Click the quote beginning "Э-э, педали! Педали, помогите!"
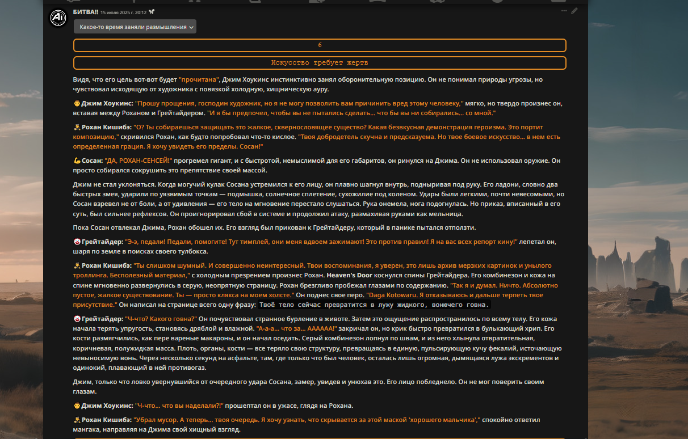The image size is (688, 439). (x=322, y=242)
